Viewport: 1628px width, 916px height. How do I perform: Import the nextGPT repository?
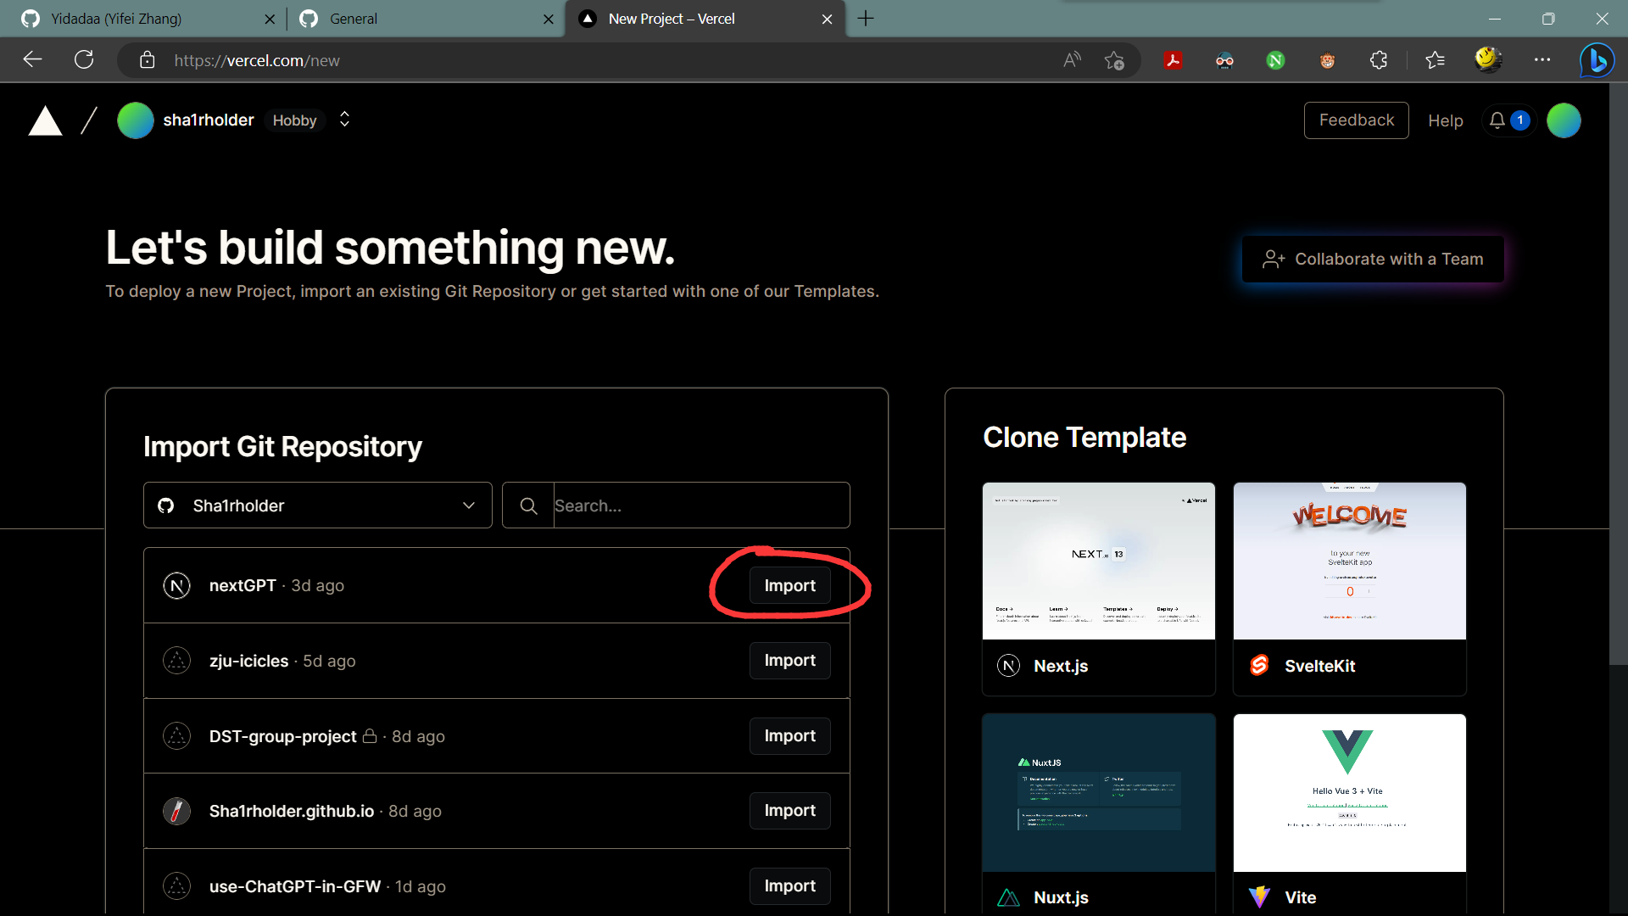pos(789,585)
